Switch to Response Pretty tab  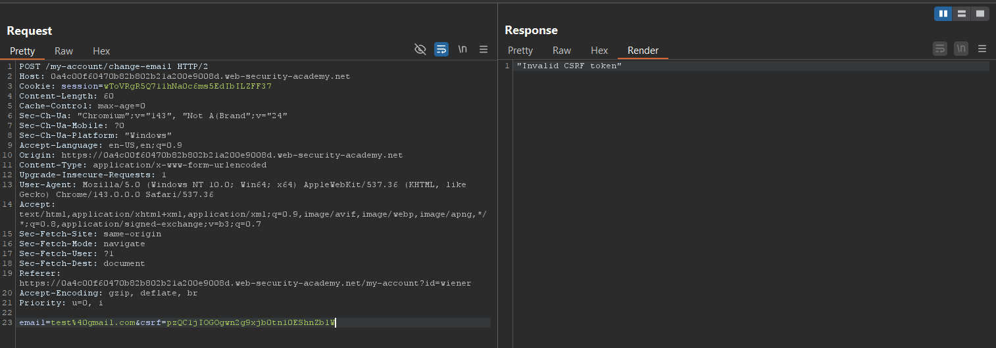(520, 50)
